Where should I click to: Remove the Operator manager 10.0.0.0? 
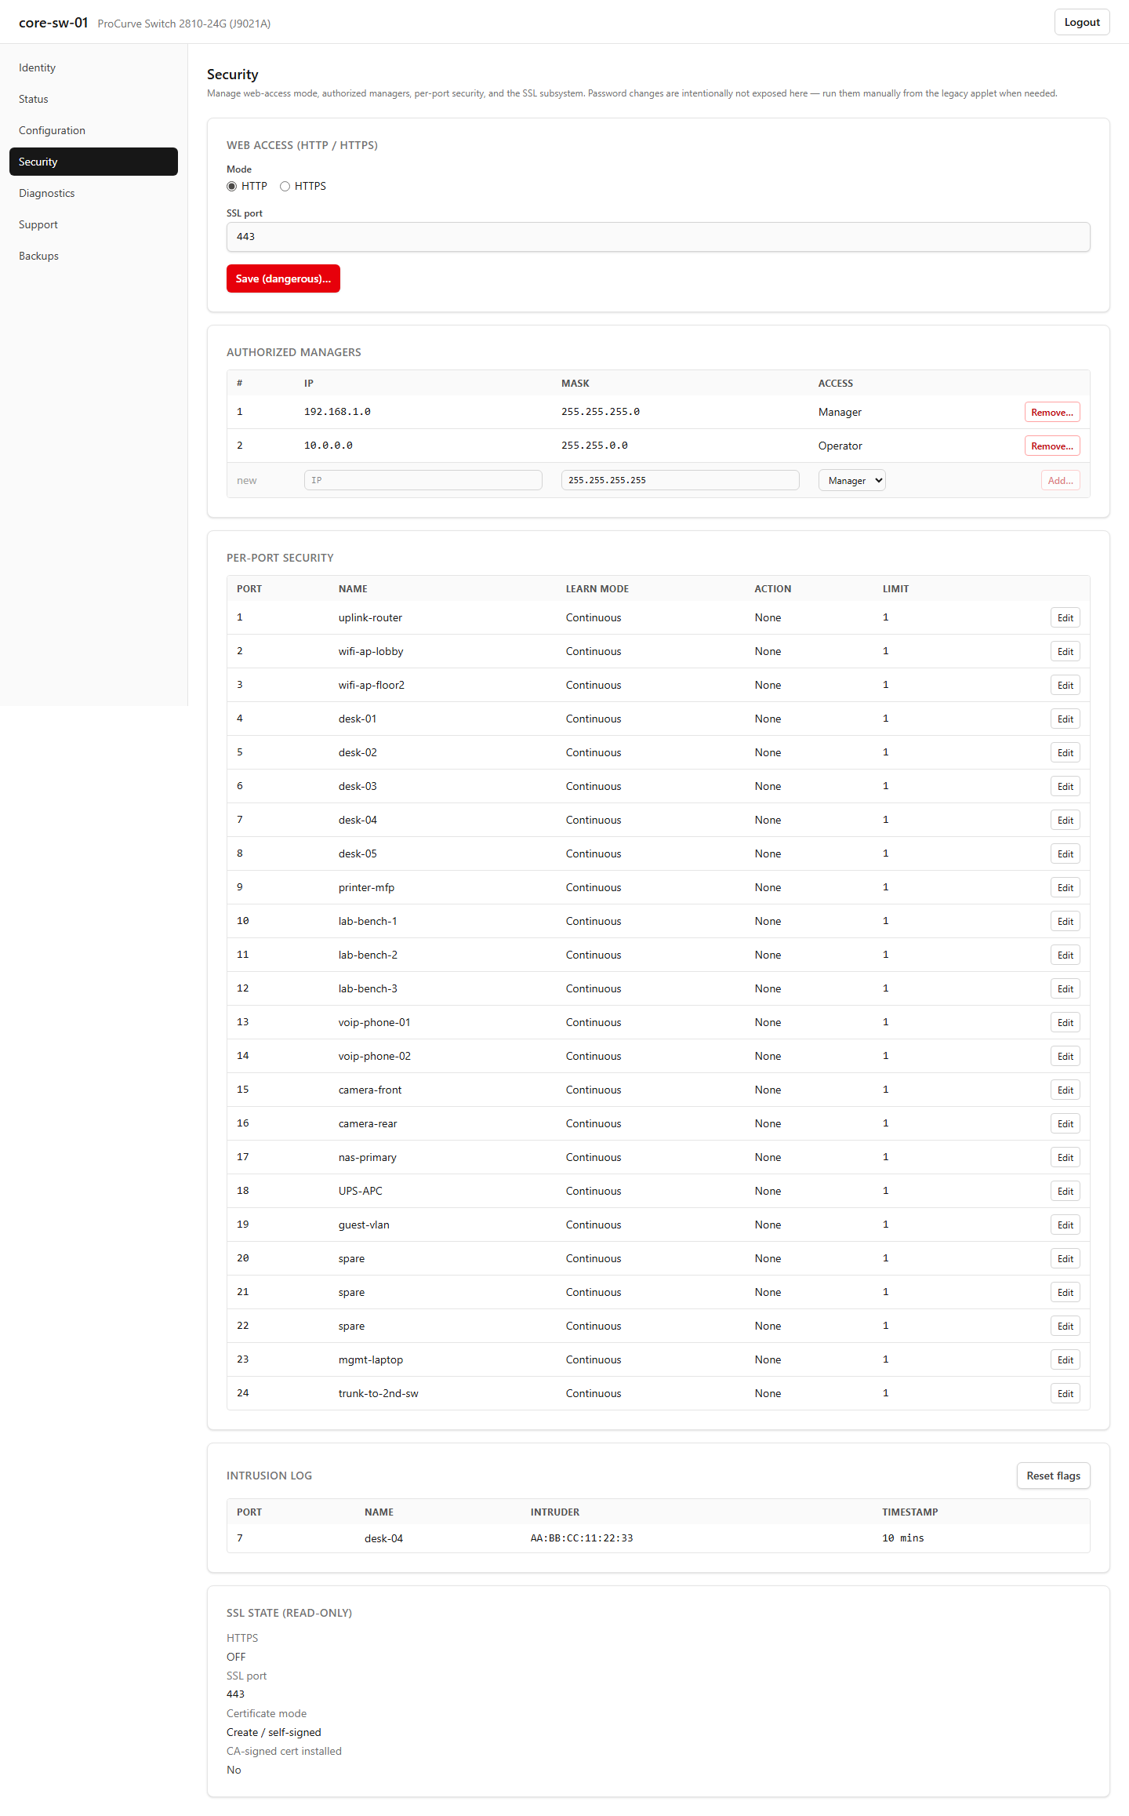[1051, 446]
